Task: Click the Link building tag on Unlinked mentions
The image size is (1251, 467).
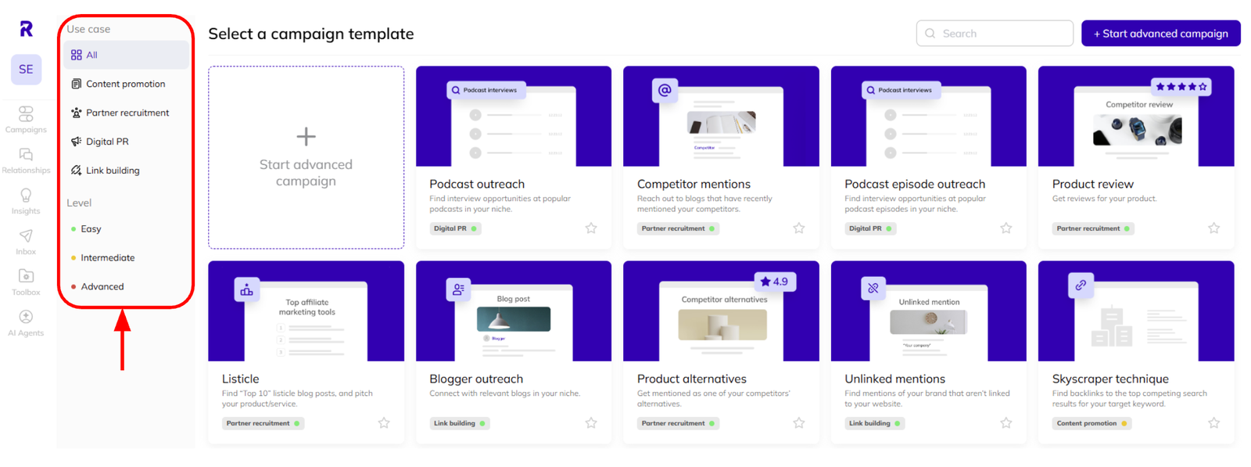Action: point(875,423)
